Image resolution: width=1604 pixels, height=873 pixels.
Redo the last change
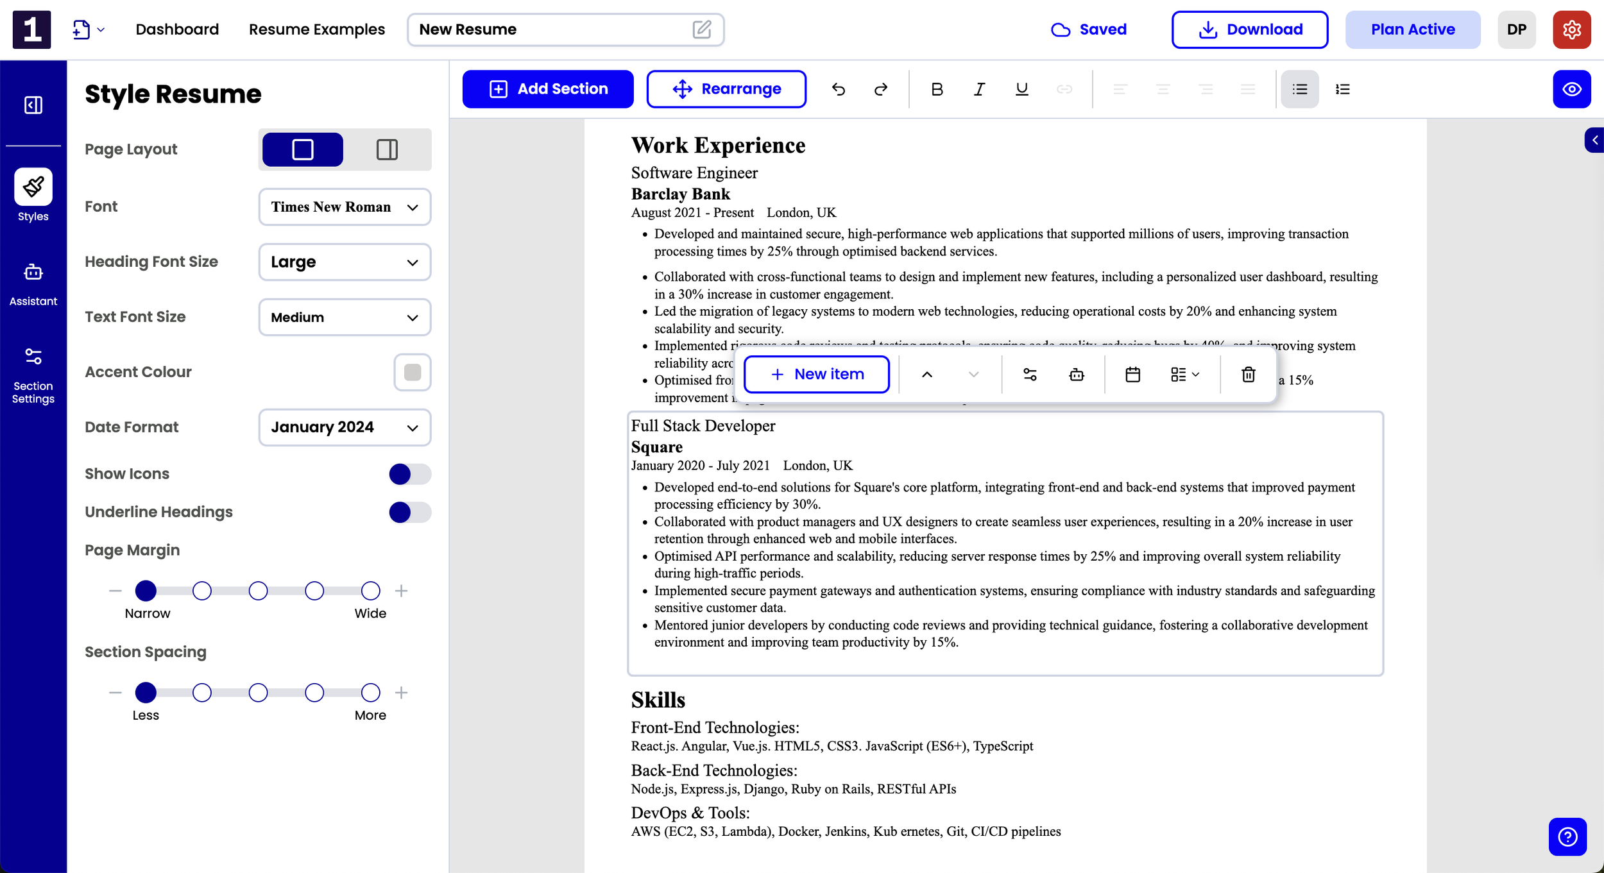tap(881, 89)
